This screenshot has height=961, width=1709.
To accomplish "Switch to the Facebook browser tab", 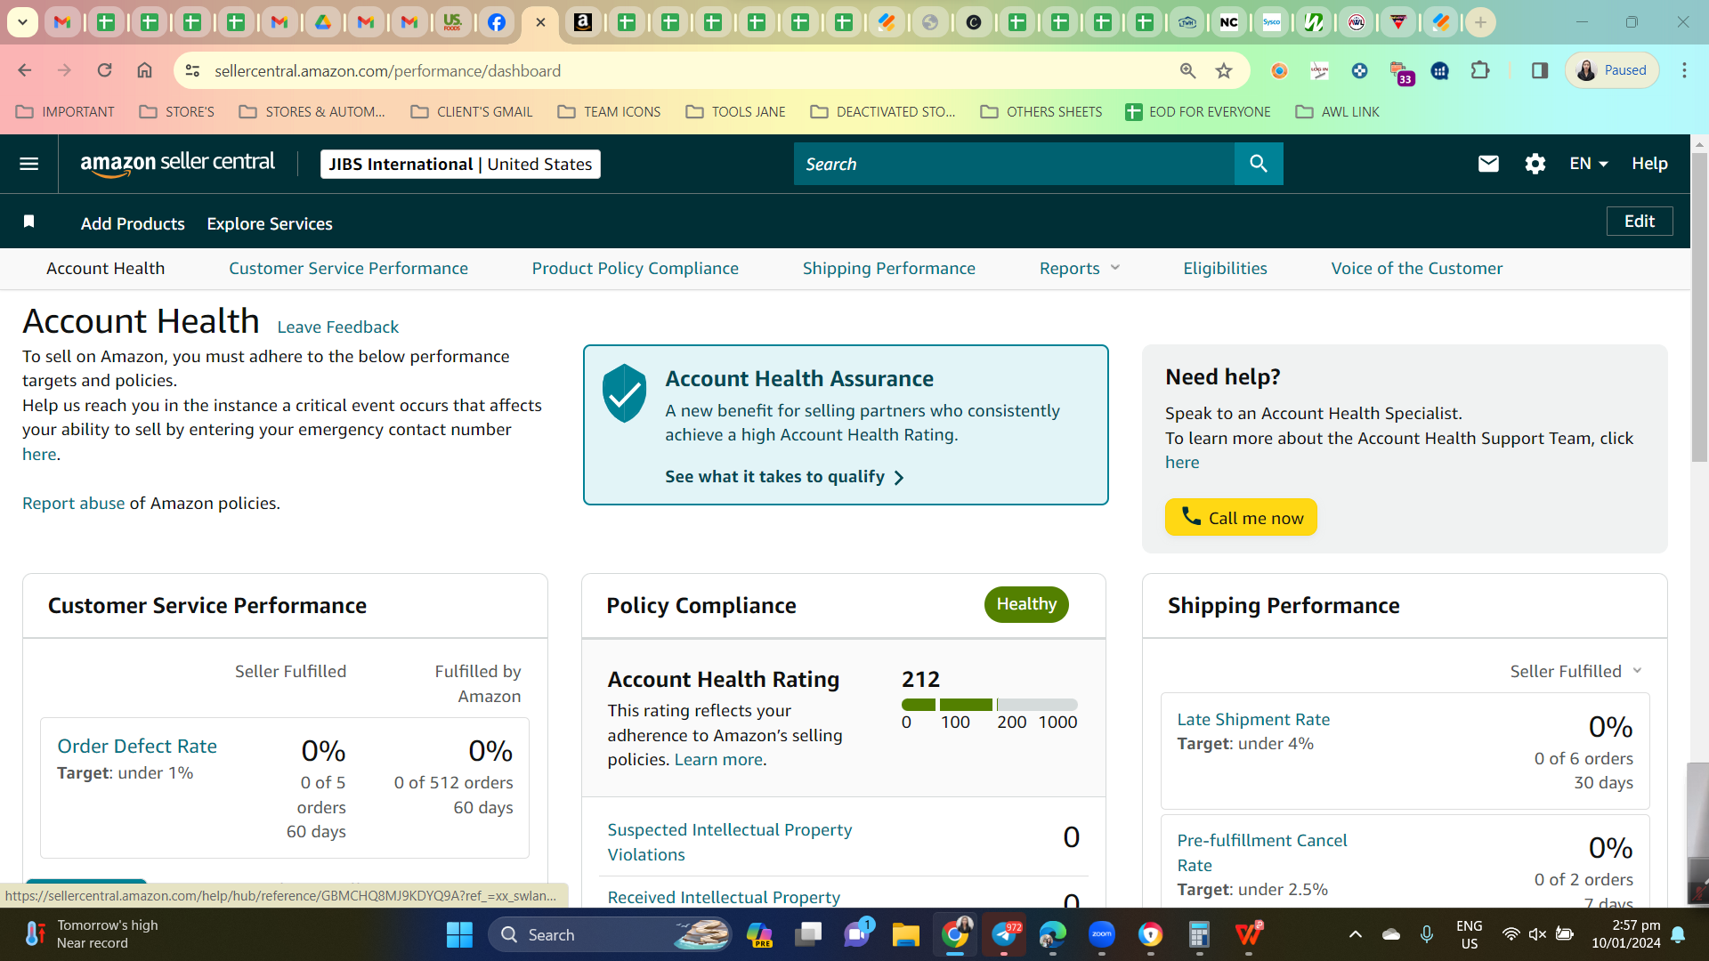I will pos(497,22).
